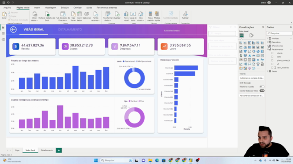Check the uf field checkbox

[x=272, y=64]
